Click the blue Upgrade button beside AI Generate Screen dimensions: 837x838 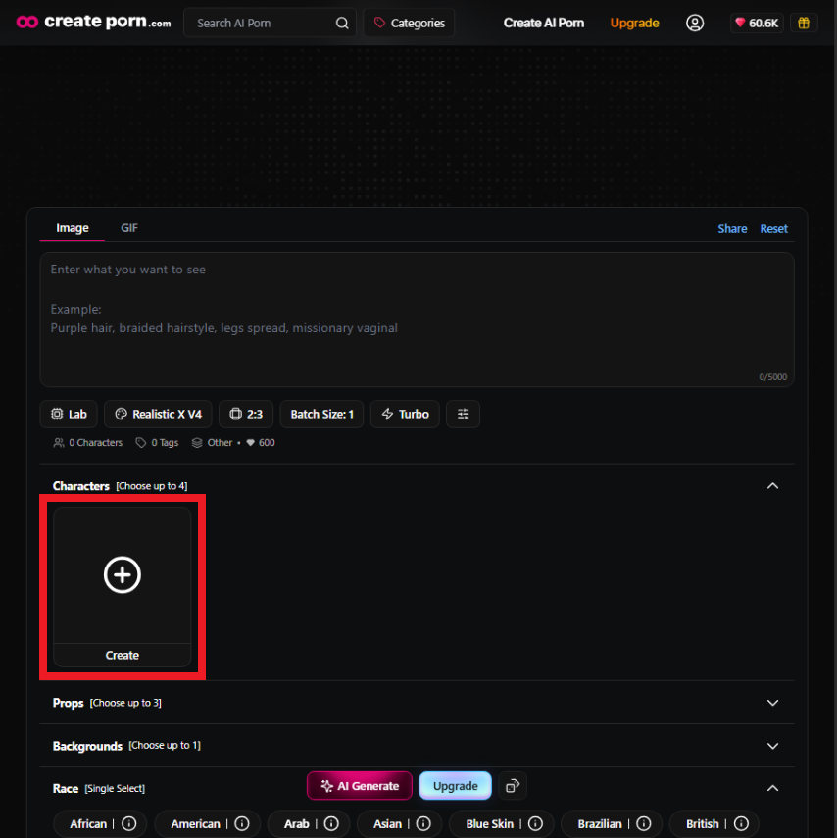pos(456,786)
